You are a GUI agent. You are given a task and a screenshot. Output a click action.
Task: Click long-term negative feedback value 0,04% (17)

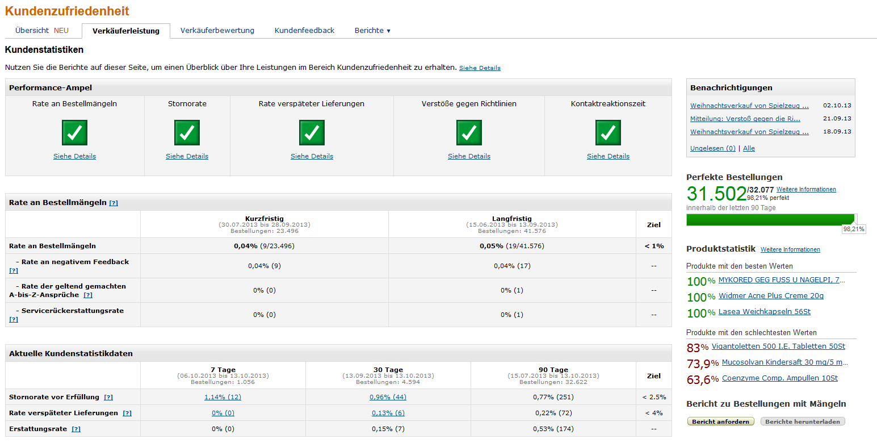point(512,266)
